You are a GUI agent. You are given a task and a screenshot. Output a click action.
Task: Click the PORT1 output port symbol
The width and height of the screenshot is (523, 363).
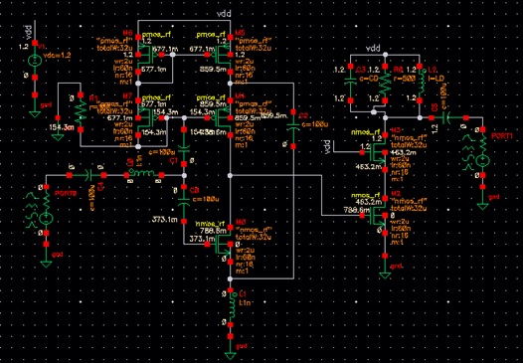[x=482, y=152]
